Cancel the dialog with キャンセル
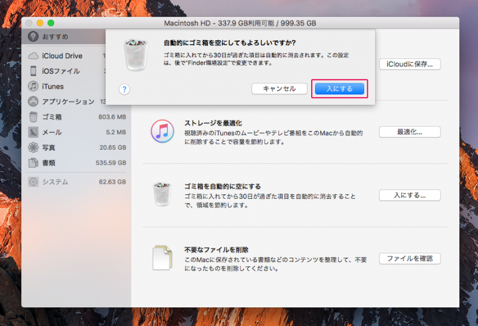Image resolution: width=478 pixels, height=326 pixels. click(x=279, y=89)
